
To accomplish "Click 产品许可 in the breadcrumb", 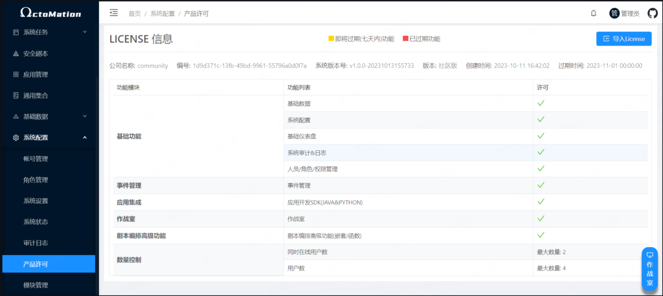I will click(196, 13).
